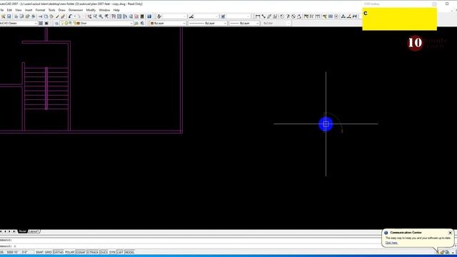The height and width of the screenshot is (257, 457).
Task: Toggle DYN dynamic input button
Action: pyautogui.click(x=112, y=252)
